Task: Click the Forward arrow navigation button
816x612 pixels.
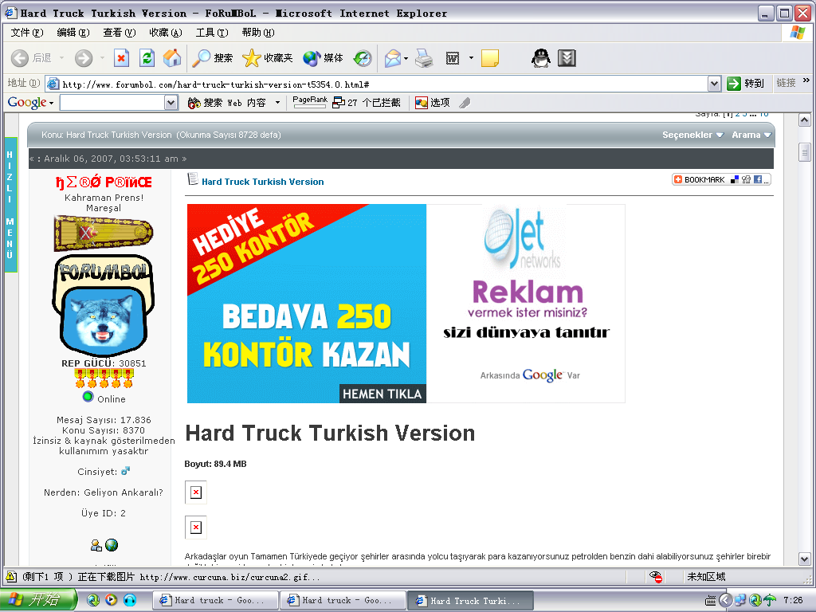Action: pyautogui.click(x=83, y=57)
